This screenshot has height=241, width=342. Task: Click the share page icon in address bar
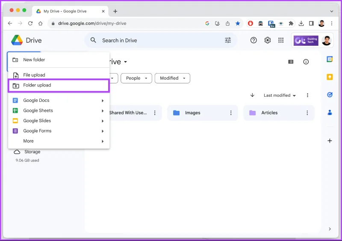tap(227, 24)
